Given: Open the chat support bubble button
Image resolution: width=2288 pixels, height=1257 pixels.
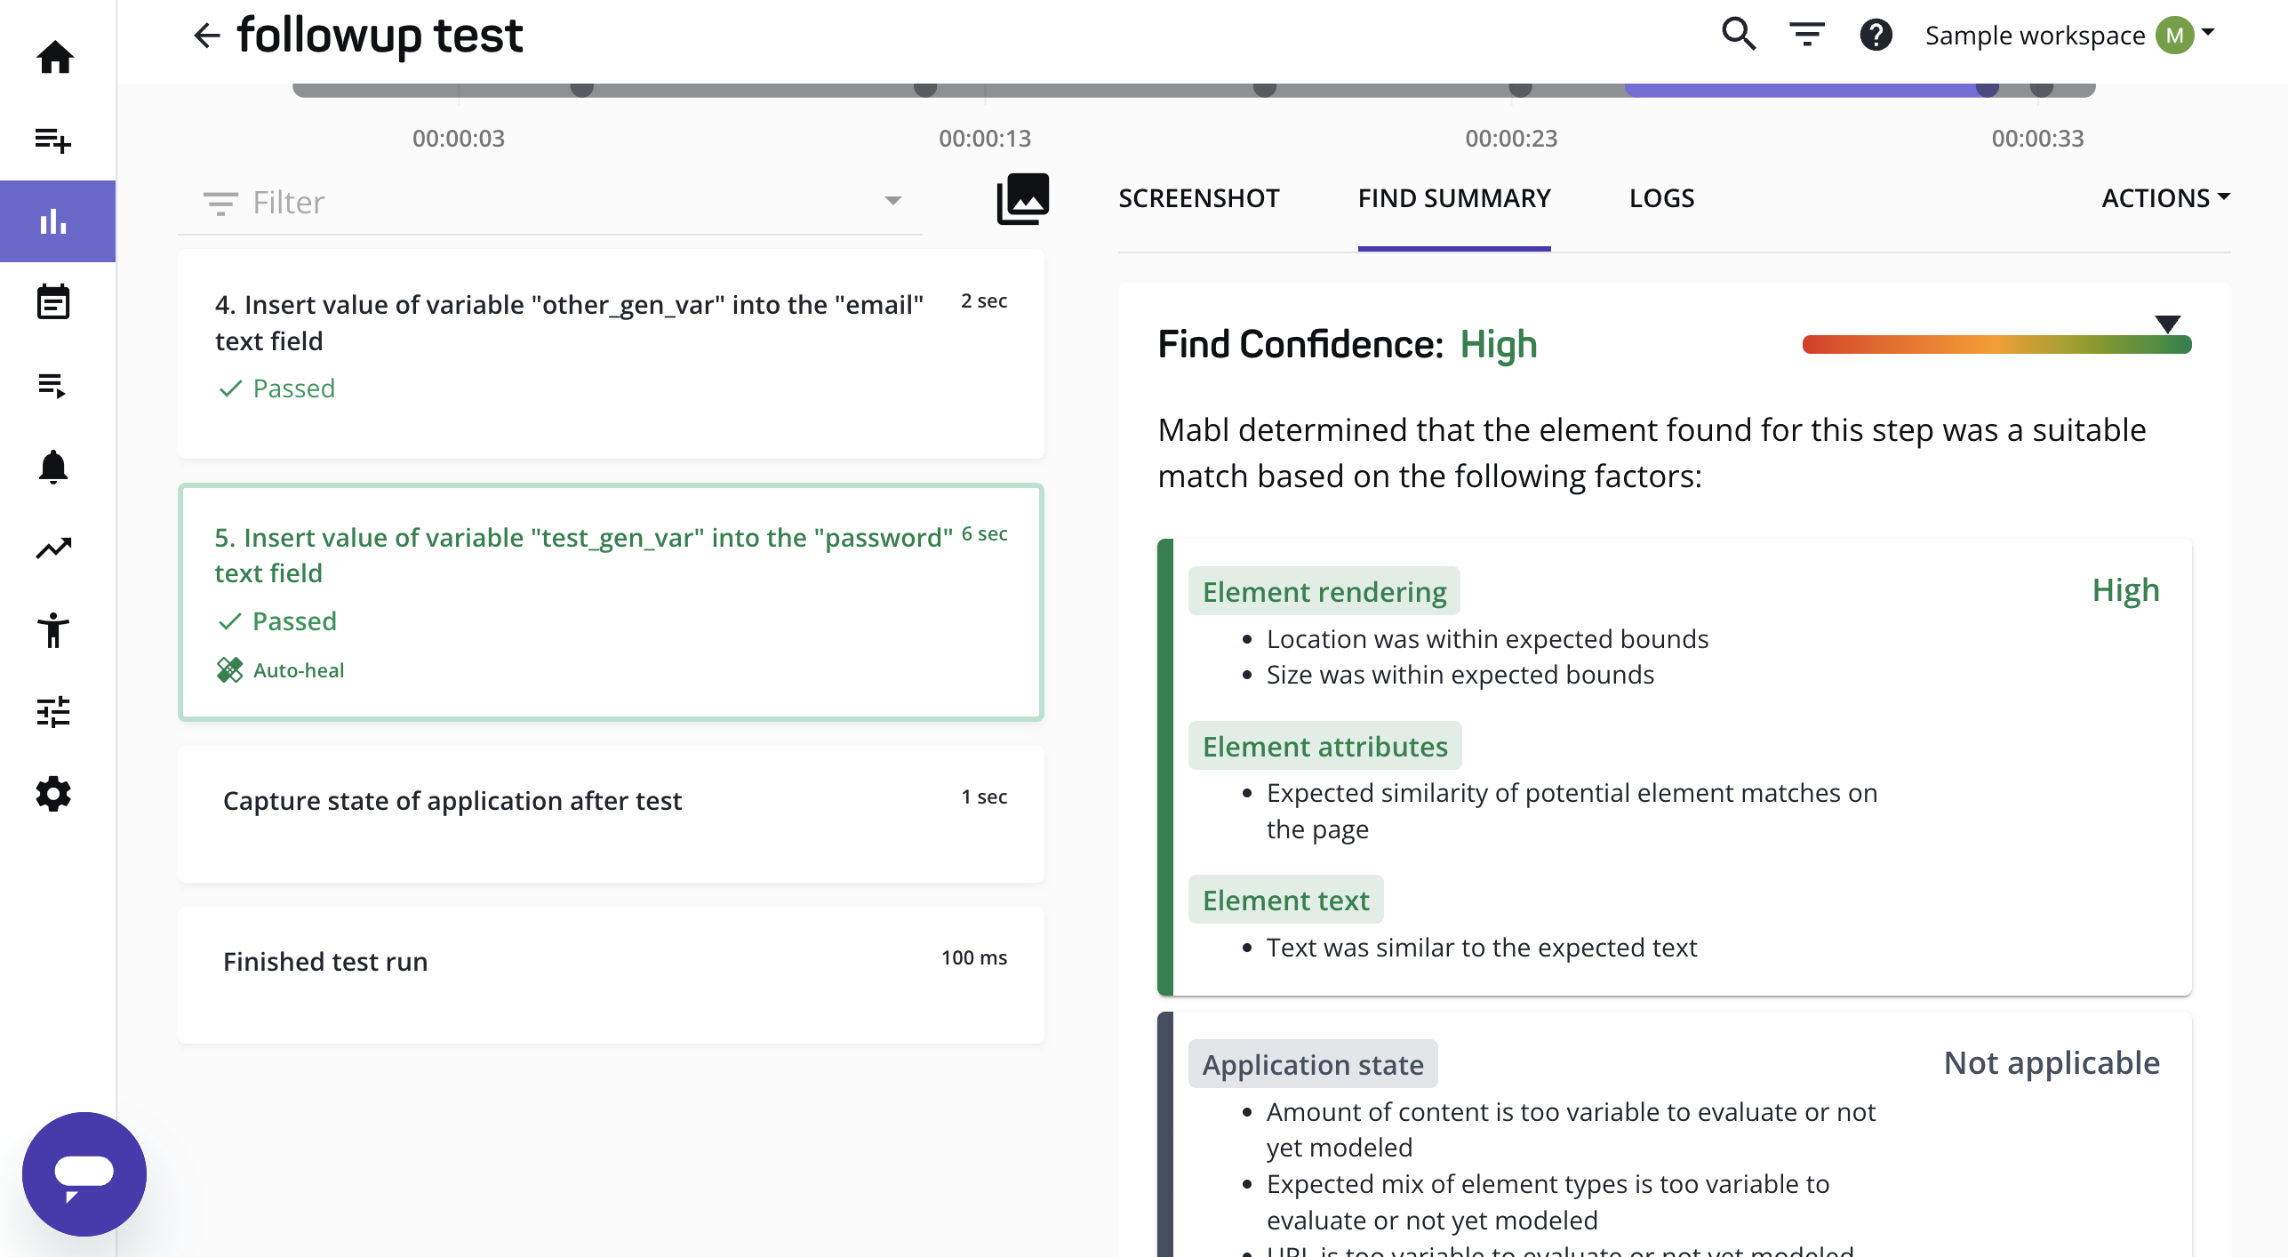Looking at the screenshot, I should click(x=84, y=1173).
